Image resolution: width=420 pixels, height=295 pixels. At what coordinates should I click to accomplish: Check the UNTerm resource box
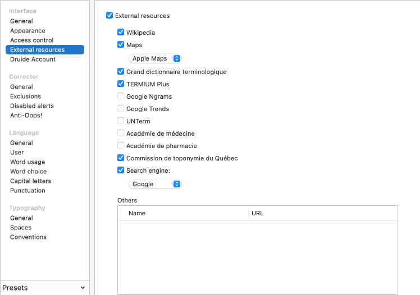click(121, 121)
